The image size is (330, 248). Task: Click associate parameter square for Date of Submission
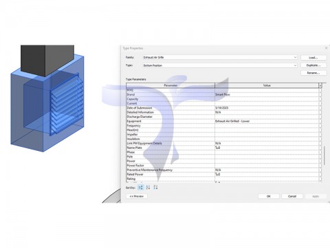pos(320,107)
